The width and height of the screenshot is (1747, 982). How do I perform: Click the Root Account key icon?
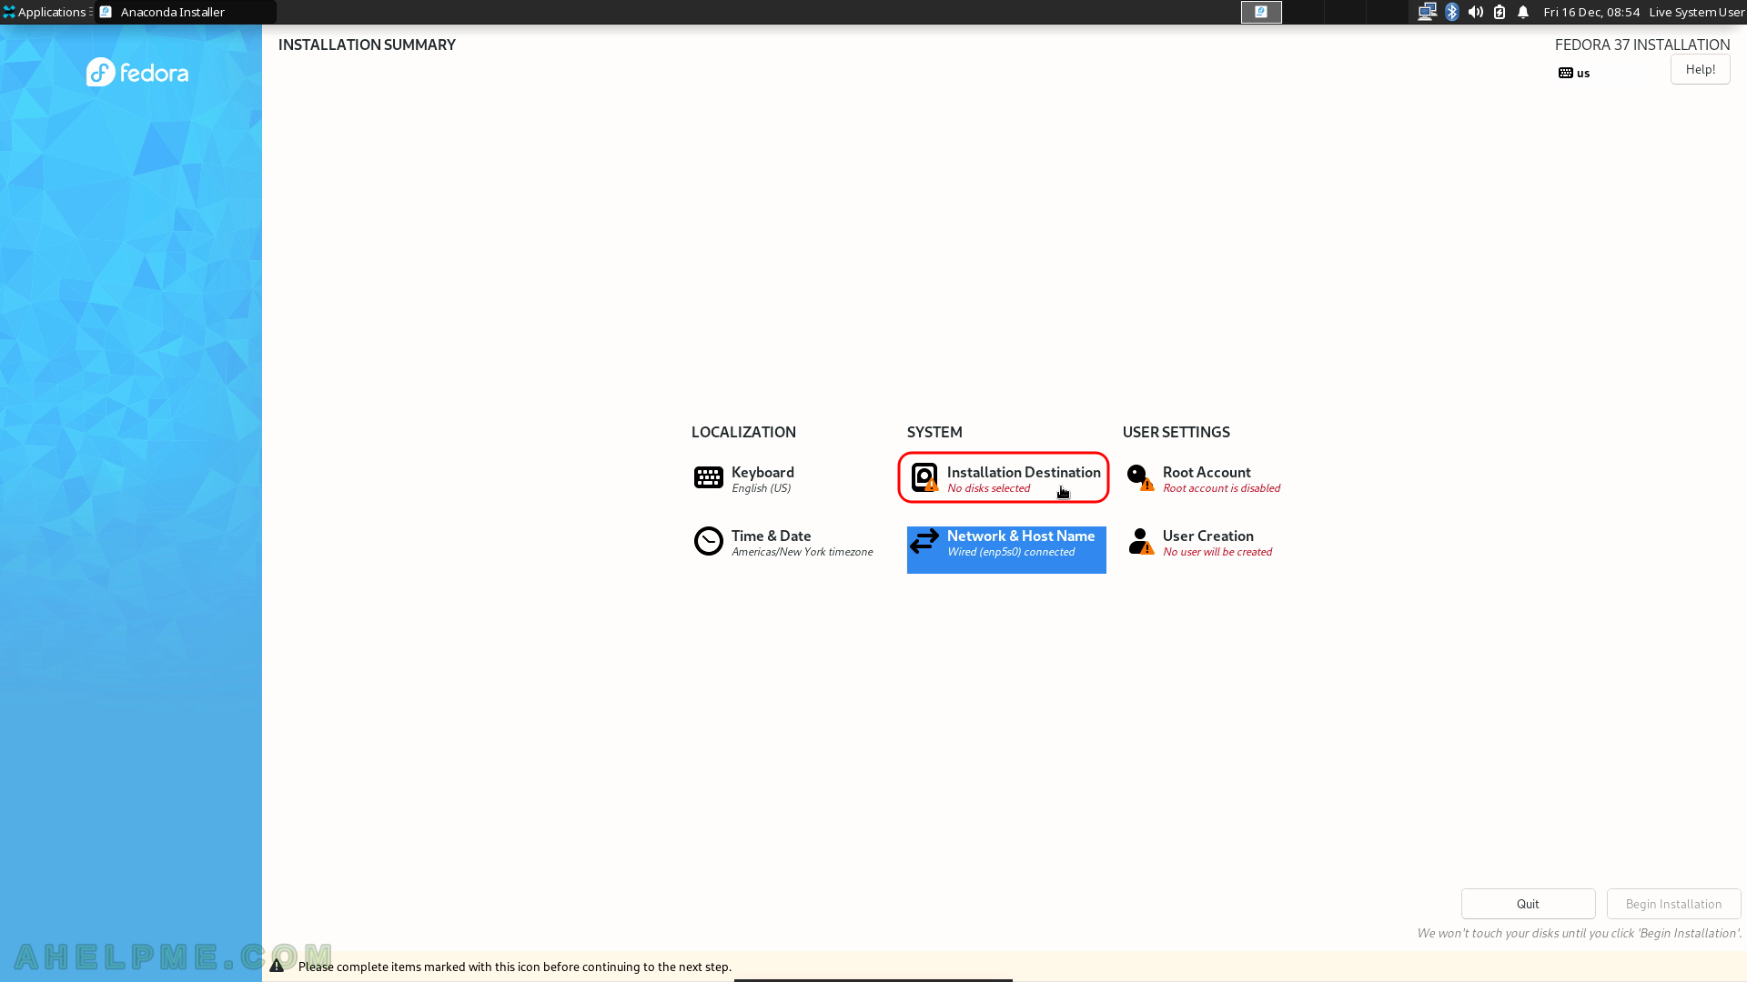coord(1140,477)
